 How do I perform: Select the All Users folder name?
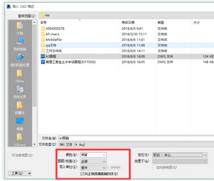click(x=52, y=34)
